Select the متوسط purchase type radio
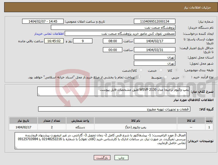The height and width of the screenshot is (165, 218). pyautogui.click(x=165, y=77)
